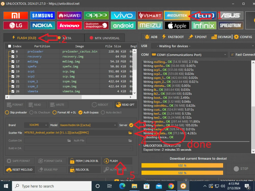Select the Xiaomi MI brand tile
255x191 pixels.
coord(16,16)
